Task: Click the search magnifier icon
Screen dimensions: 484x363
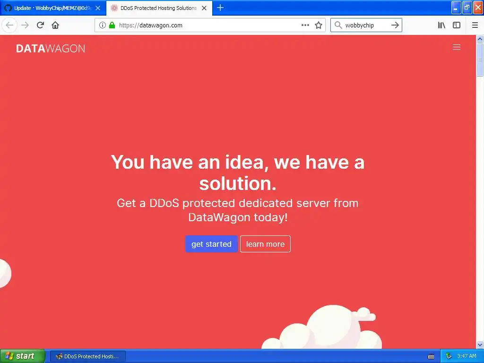Action: [x=338, y=25]
